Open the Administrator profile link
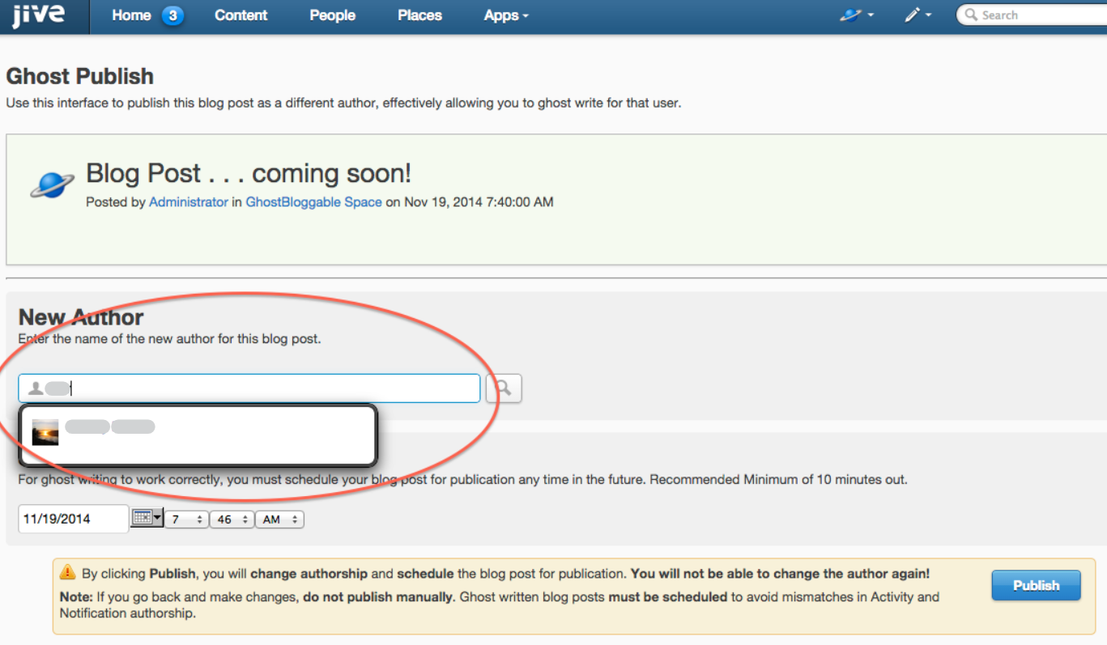1107x645 pixels. point(188,202)
